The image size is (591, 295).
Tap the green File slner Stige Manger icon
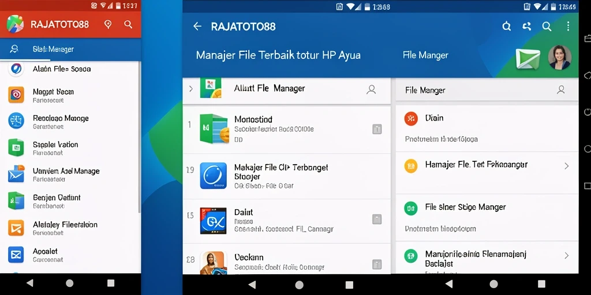[411, 207]
